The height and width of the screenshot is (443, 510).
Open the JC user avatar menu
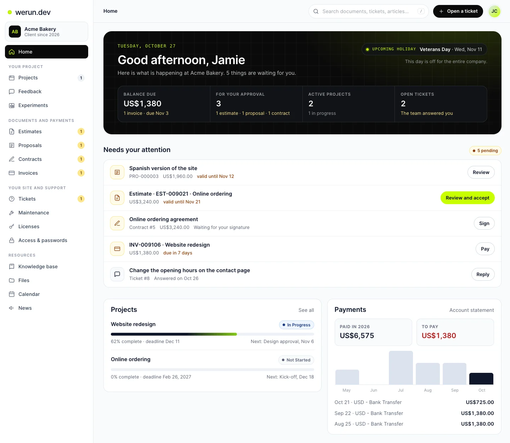[494, 11]
